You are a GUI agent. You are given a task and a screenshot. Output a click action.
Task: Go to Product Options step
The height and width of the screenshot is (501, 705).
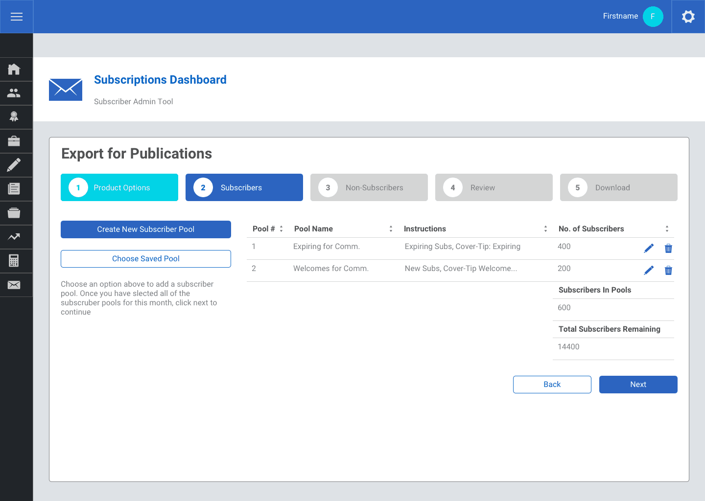coord(119,187)
